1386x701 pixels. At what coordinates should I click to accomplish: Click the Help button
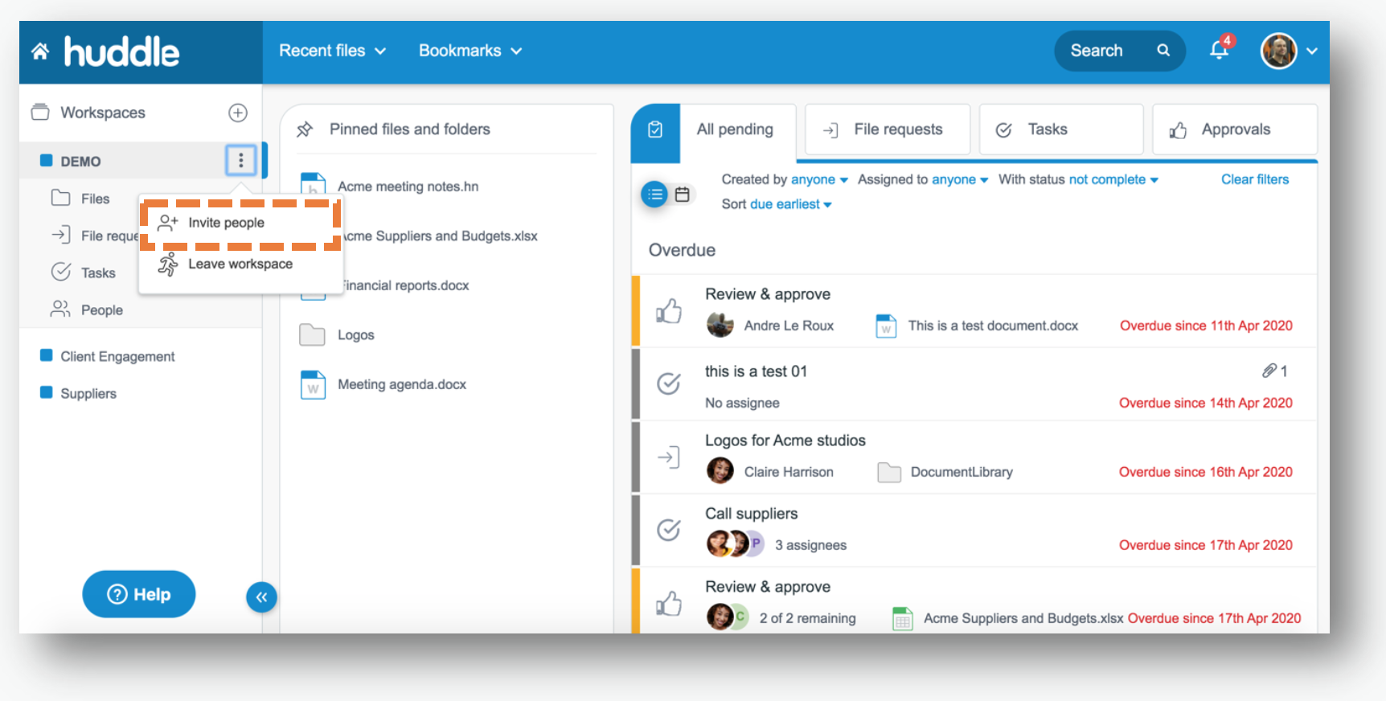coord(138,594)
